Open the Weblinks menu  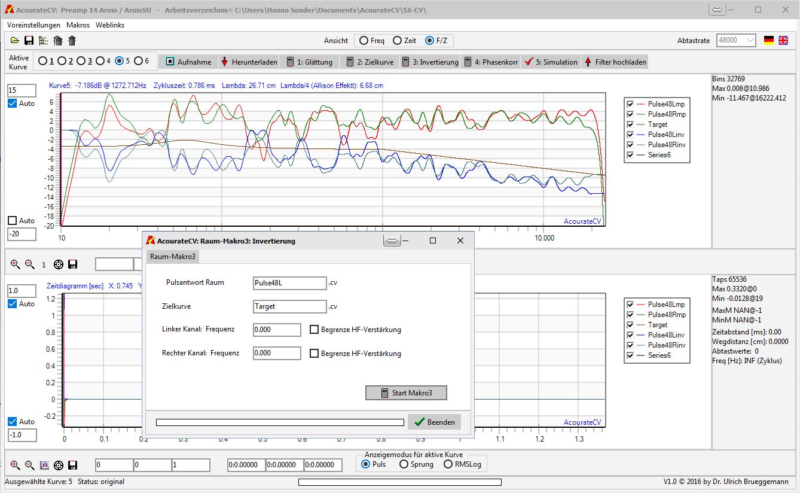click(110, 25)
